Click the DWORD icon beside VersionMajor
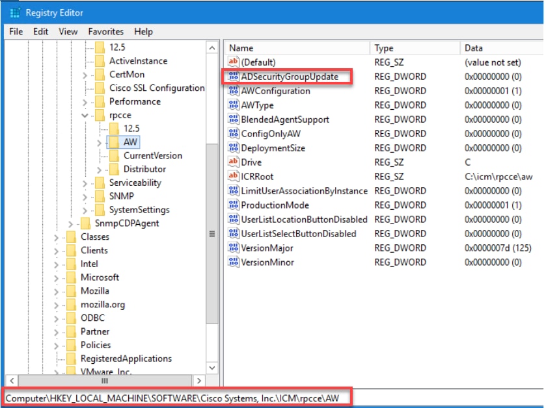The image size is (546, 408). point(234,248)
